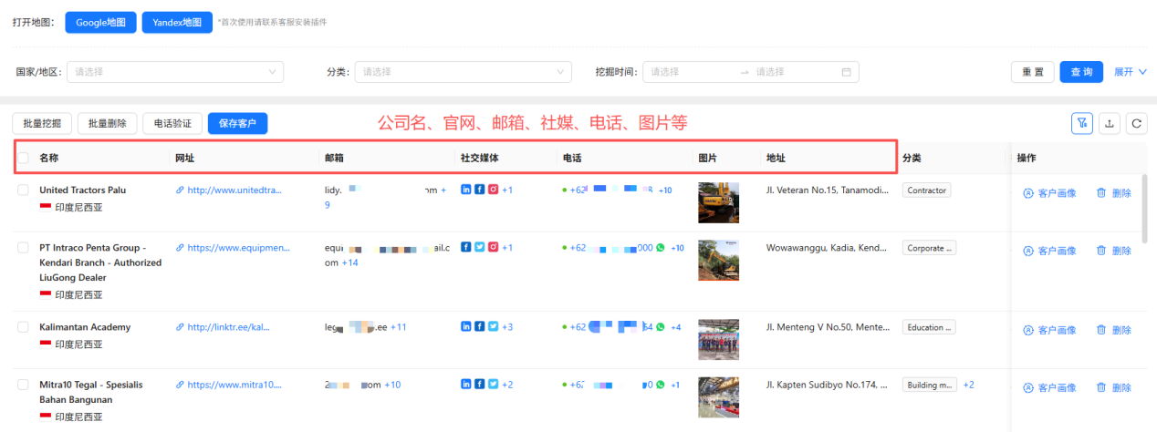Click WhatsApp icon in Kalimantan Academy row
This screenshot has height=432, width=1157.
[x=662, y=326]
